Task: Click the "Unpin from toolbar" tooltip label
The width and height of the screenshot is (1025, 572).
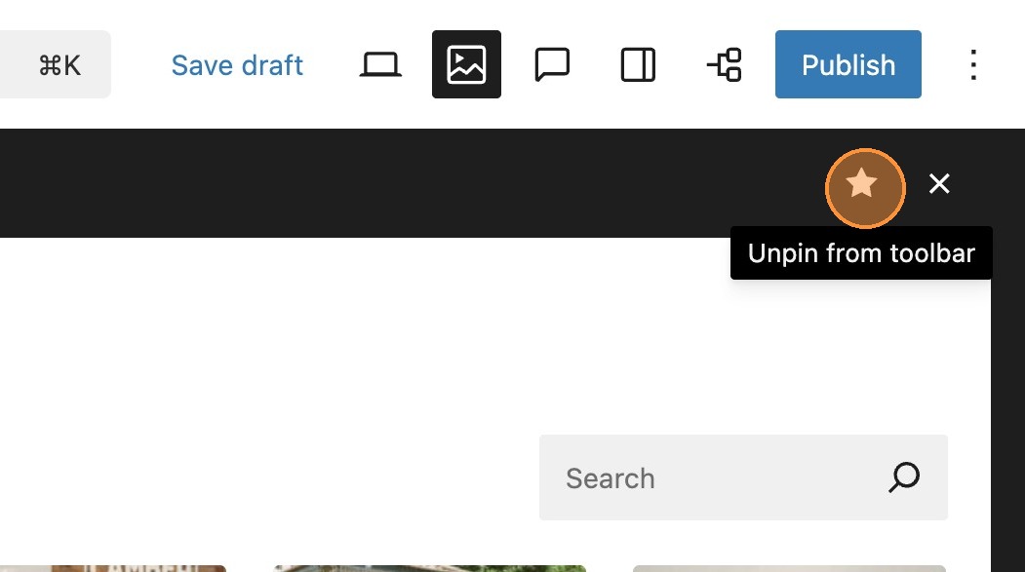Action: click(861, 253)
